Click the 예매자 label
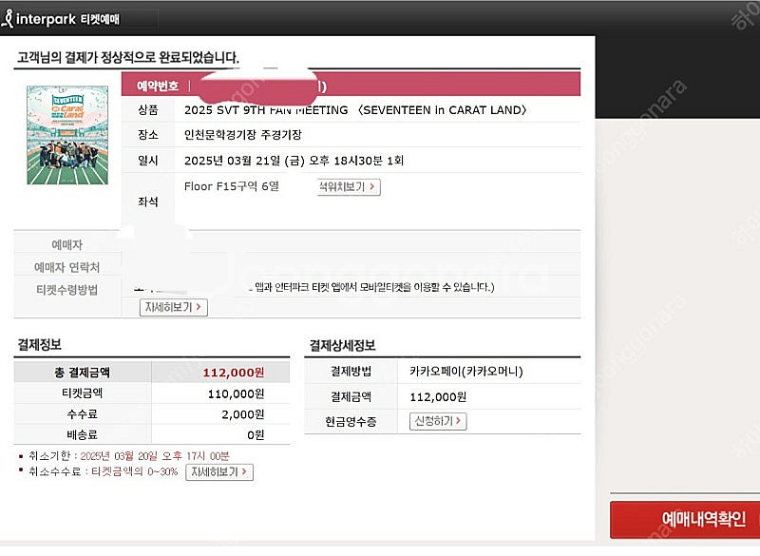The image size is (760, 556). pos(66,245)
